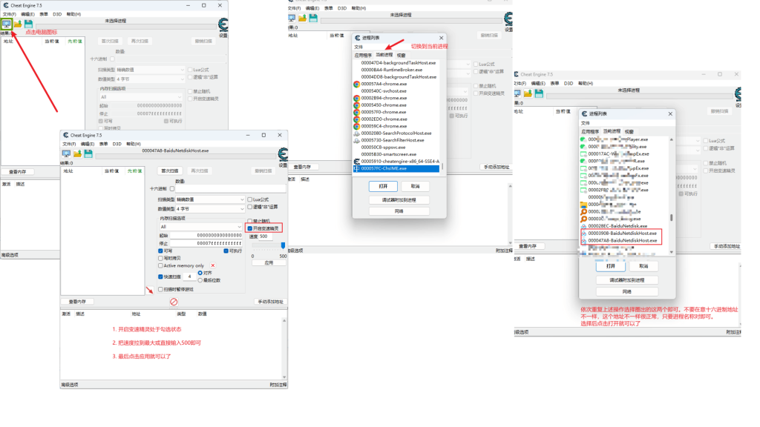Click the save floppy icon in BaiduNetdiskHost window

click(88, 153)
